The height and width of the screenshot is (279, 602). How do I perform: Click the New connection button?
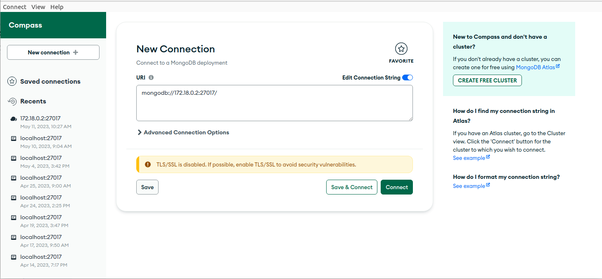click(53, 52)
